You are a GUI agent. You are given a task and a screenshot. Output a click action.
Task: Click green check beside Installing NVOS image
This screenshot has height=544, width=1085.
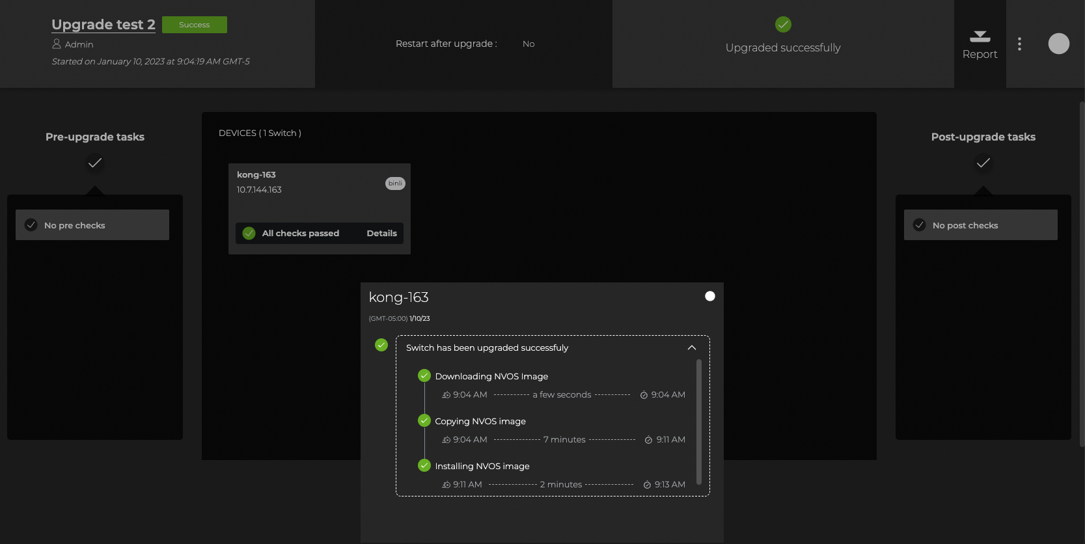424,465
